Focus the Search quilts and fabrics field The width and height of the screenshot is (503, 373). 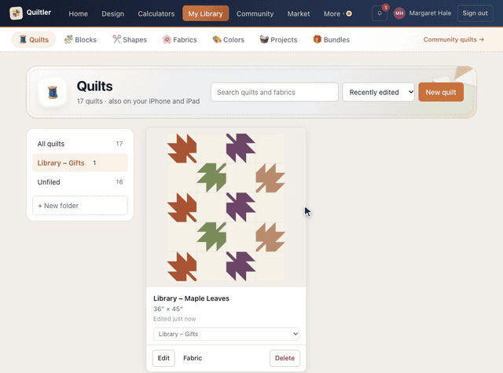click(274, 93)
